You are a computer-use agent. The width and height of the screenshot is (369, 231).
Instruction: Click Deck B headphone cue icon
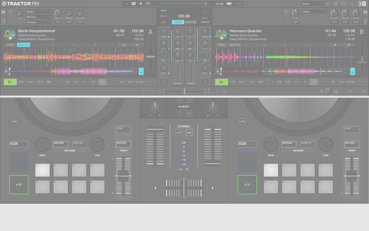click(205, 82)
